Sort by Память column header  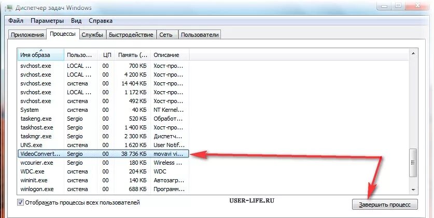133,55
